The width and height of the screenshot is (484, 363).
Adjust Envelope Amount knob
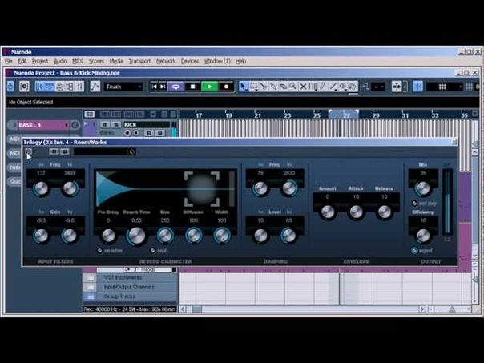click(x=328, y=212)
